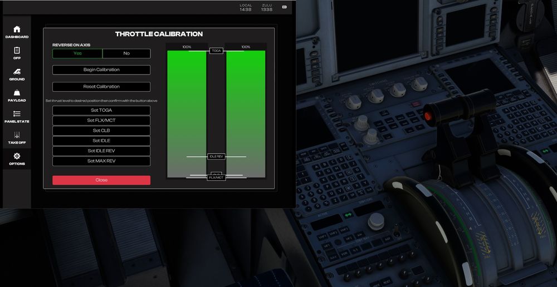Close the Throttle Calibration dialog
Viewport: 557px width, 287px height.
tap(101, 180)
